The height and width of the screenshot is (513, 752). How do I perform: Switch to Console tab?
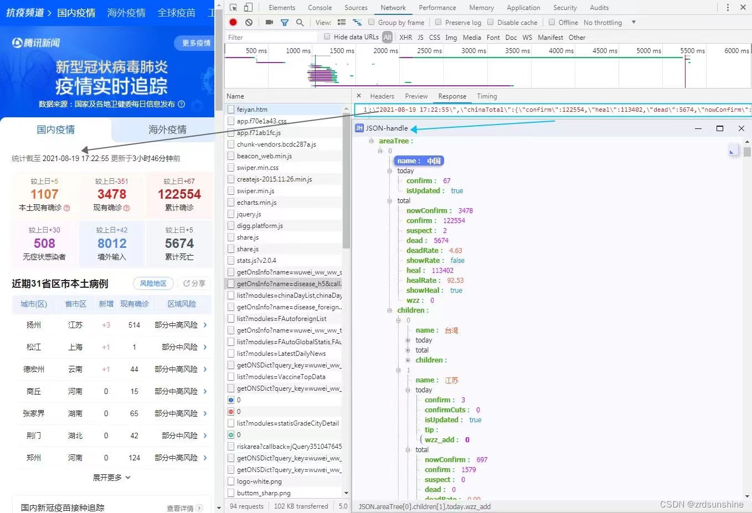pyautogui.click(x=320, y=8)
